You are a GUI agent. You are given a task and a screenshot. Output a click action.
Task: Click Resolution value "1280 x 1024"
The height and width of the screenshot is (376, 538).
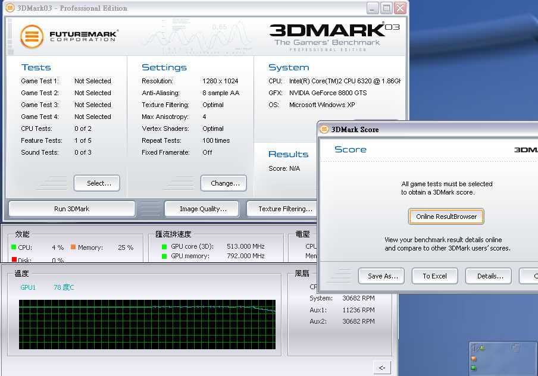pos(220,81)
